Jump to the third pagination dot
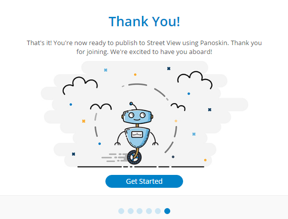Viewport: 288px width, 219px height. click(x=140, y=211)
